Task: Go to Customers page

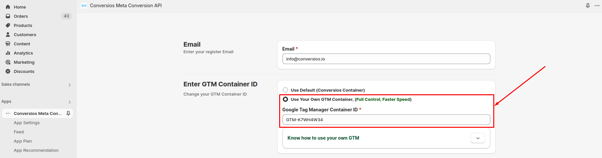Action: pos(25,34)
